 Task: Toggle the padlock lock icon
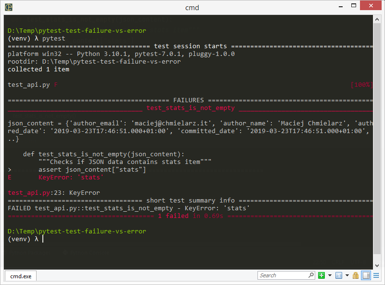click(x=356, y=275)
